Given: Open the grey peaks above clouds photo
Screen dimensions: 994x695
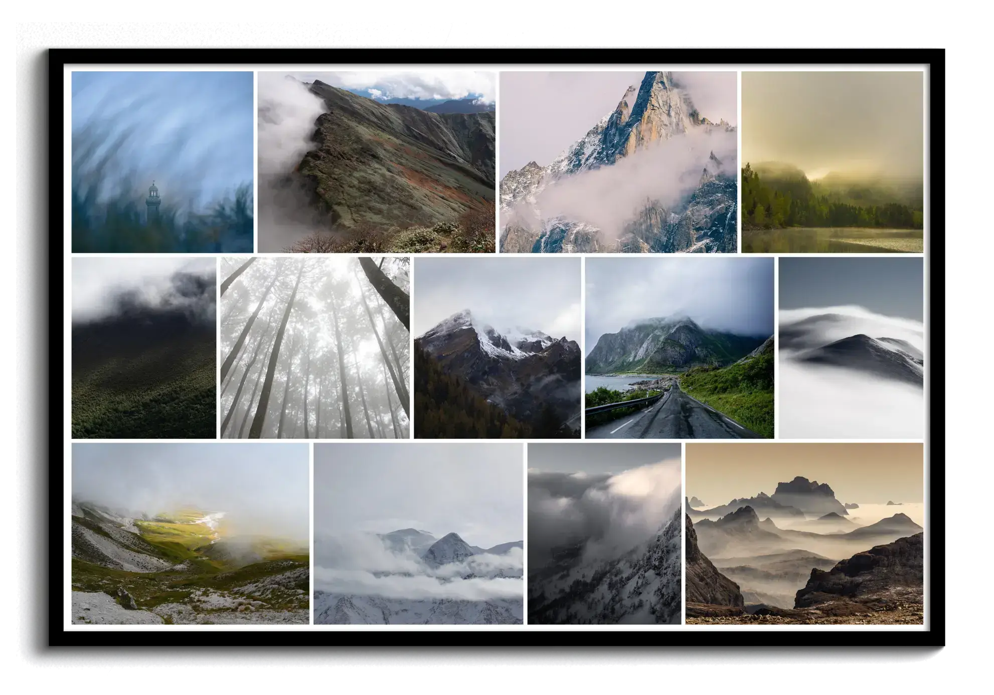Looking at the screenshot, I should (418, 533).
